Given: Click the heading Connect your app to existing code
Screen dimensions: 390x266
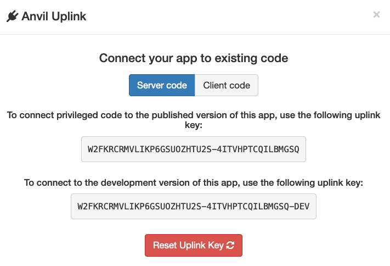Looking at the screenshot, I should click(x=194, y=58).
